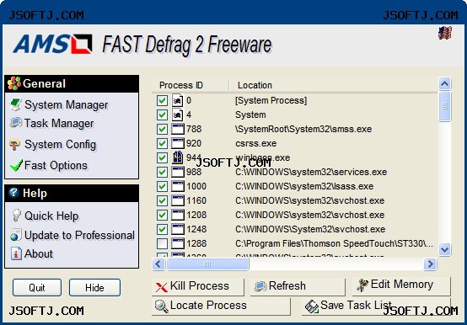
Task: Uncheck the checkbox for process 920
Action: point(162,143)
